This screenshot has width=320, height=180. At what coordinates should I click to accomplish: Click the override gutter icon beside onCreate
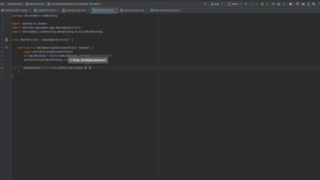(x=6, y=47)
